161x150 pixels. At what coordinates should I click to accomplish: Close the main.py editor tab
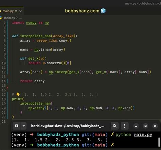point(20,11)
